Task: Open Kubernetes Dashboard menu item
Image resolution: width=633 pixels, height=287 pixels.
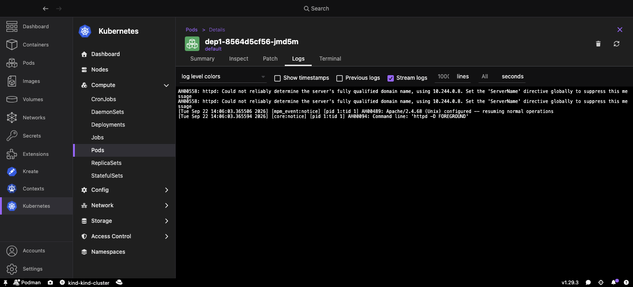Action: (124, 54)
